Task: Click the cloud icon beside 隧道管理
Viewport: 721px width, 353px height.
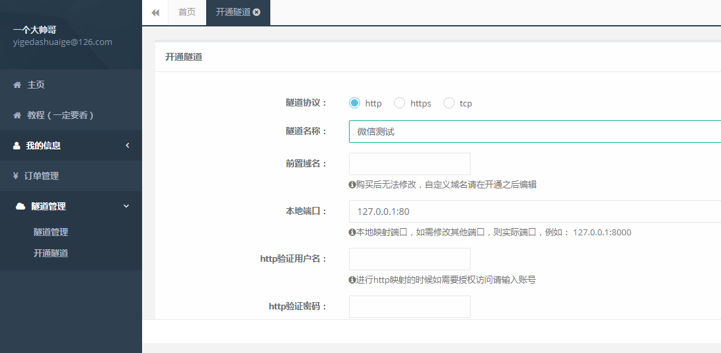Action: pyautogui.click(x=20, y=206)
